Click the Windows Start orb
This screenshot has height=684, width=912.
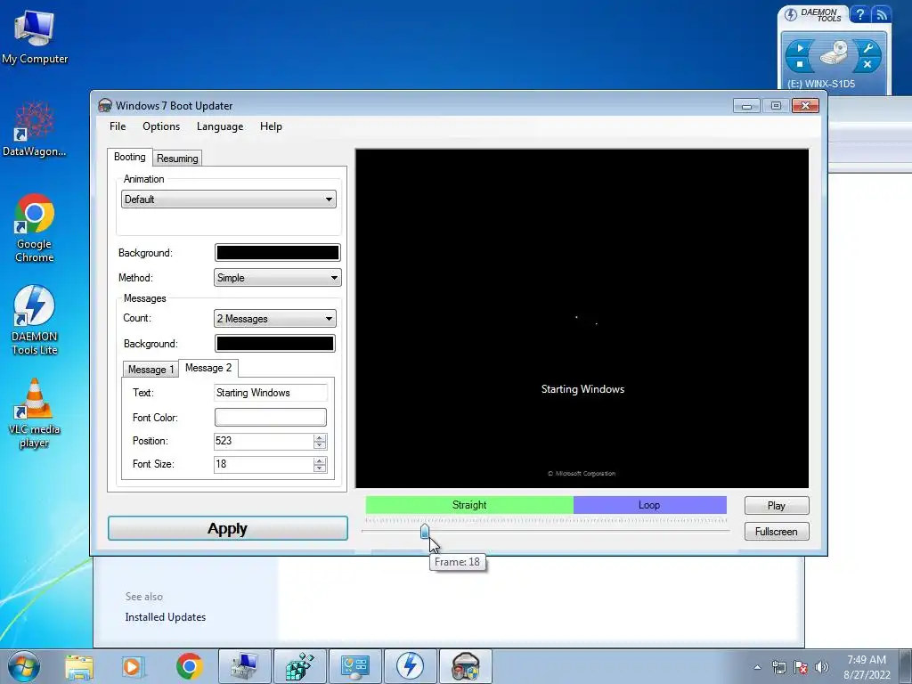pyautogui.click(x=24, y=666)
